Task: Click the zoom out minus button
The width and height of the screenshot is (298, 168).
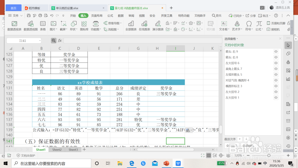Action: point(248,155)
